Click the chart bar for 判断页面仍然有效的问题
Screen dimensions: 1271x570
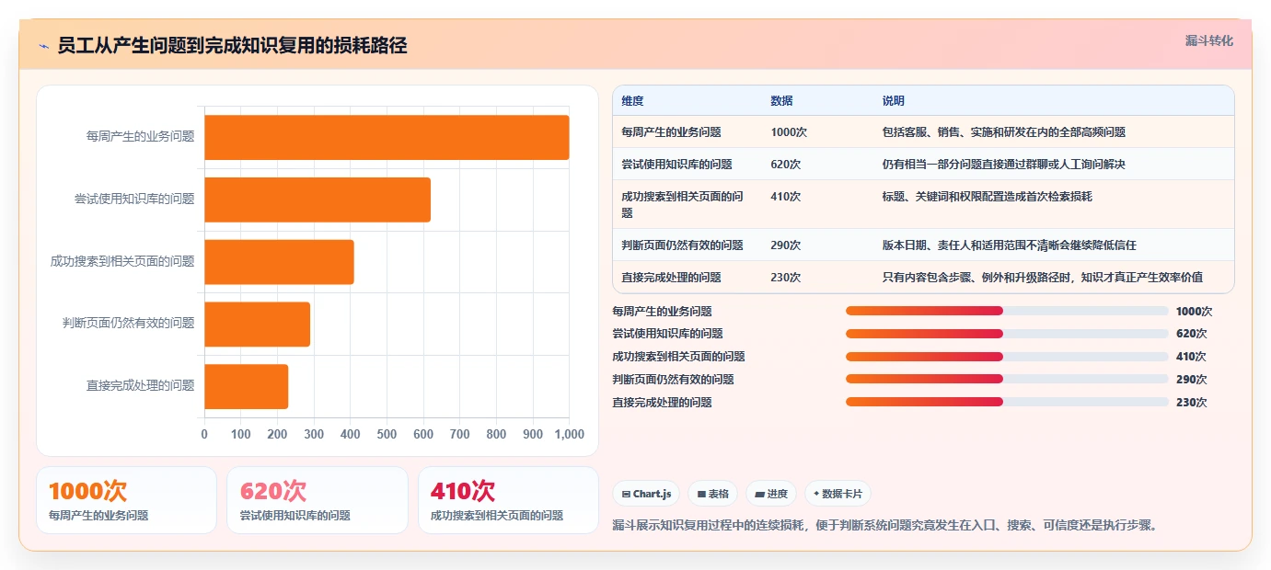[257, 324]
